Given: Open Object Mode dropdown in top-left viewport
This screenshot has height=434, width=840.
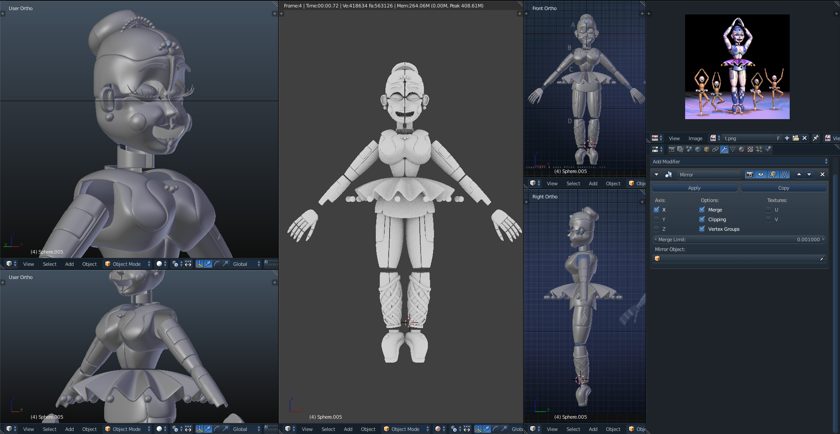Looking at the screenshot, I should 128,264.
